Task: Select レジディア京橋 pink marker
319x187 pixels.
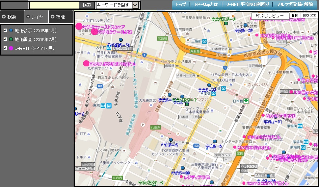Action: pyautogui.click(x=181, y=176)
